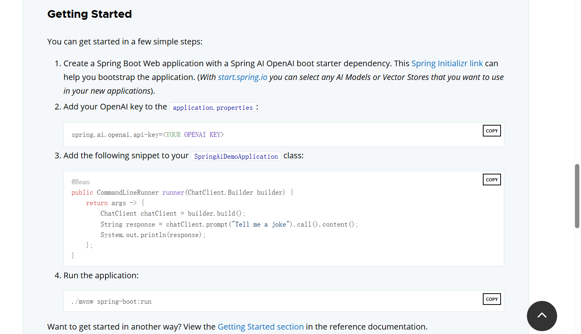Click the ChatClient chatClient = builder.build() line
This screenshot has width=581, height=334.
click(173, 214)
